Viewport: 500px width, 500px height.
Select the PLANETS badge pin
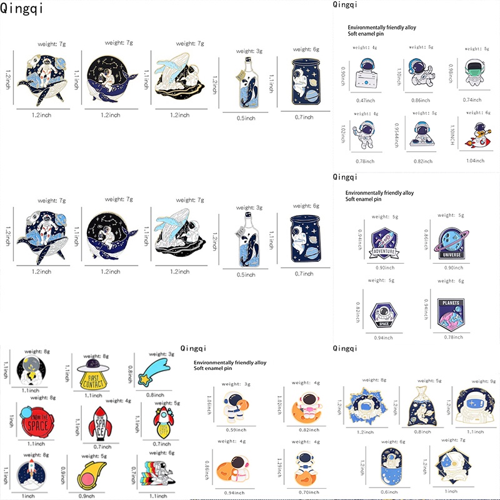[x=451, y=314]
